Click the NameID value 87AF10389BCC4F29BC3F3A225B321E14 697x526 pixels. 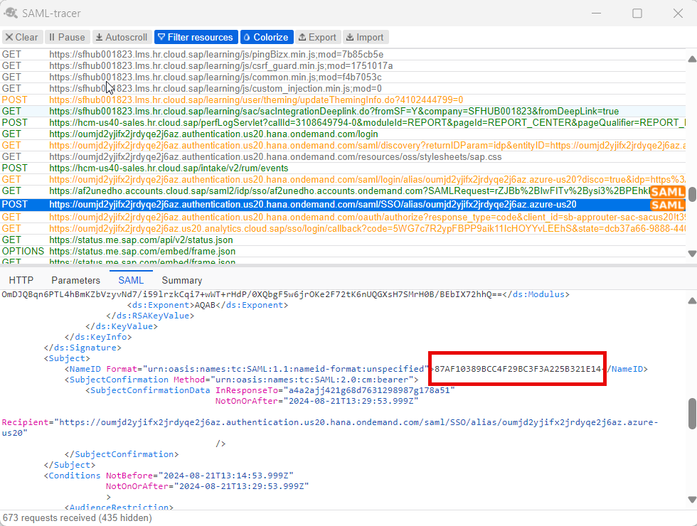tap(518, 369)
